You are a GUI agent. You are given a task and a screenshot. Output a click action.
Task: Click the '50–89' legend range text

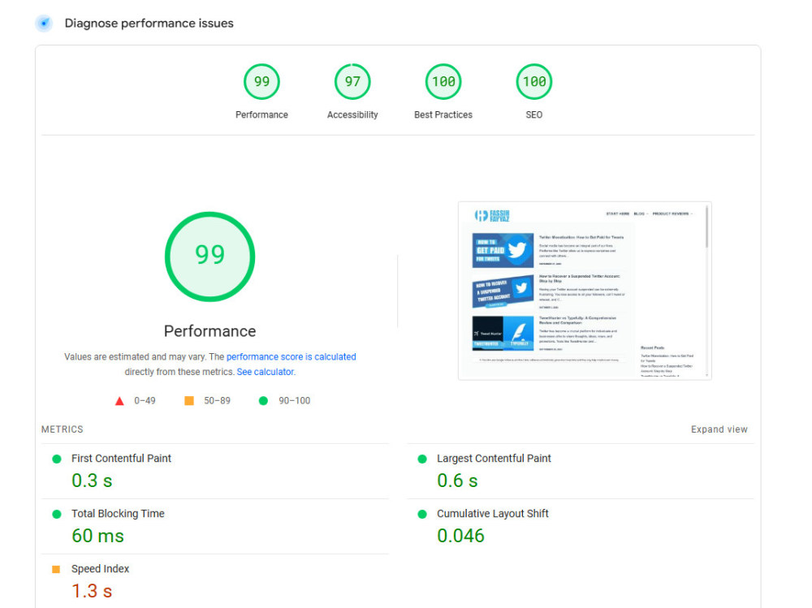[x=217, y=401]
